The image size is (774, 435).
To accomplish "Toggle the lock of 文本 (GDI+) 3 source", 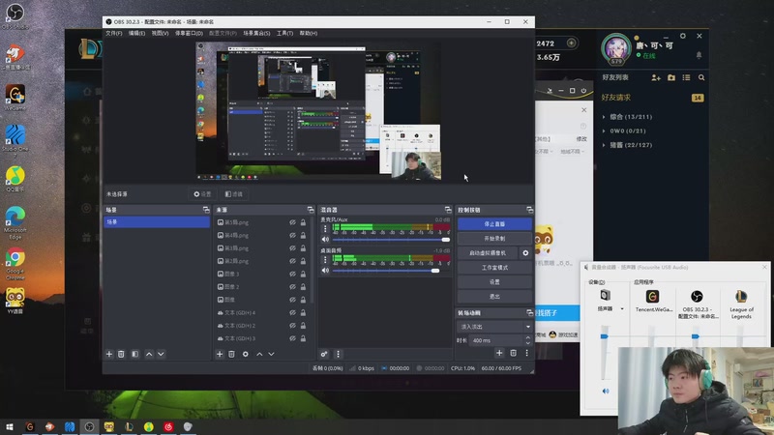I will pyautogui.click(x=303, y=338).
